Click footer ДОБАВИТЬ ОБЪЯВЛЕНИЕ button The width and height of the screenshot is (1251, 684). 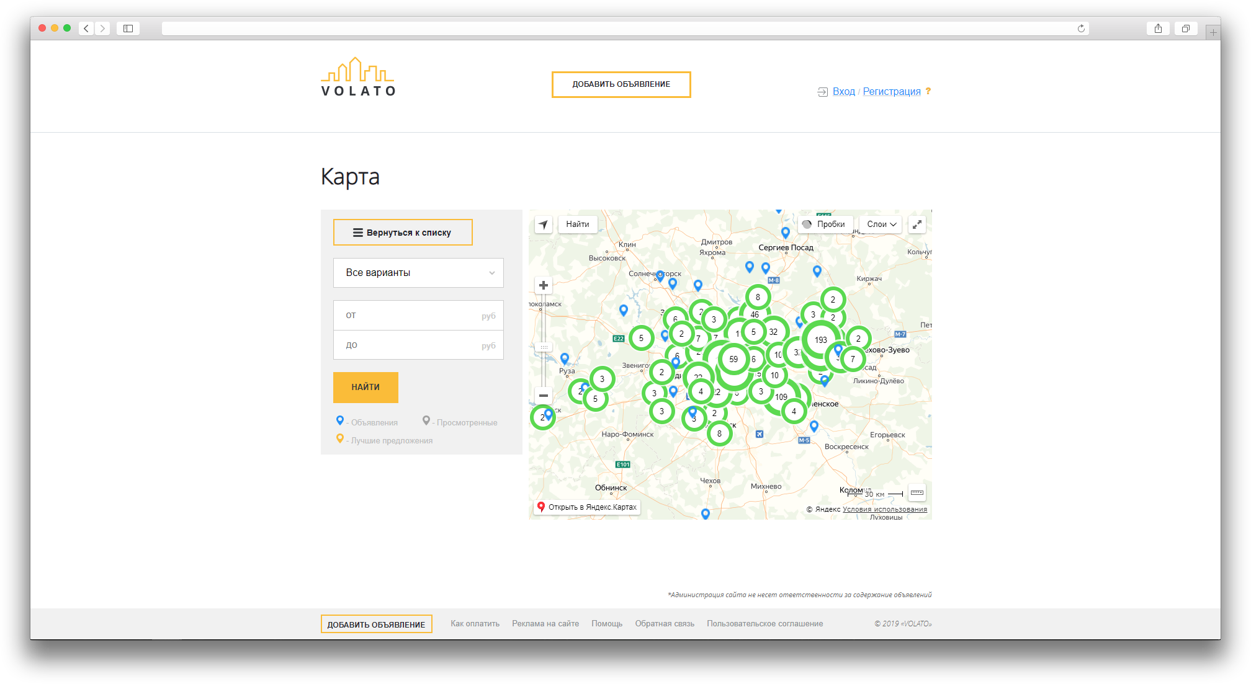(376, 624)
